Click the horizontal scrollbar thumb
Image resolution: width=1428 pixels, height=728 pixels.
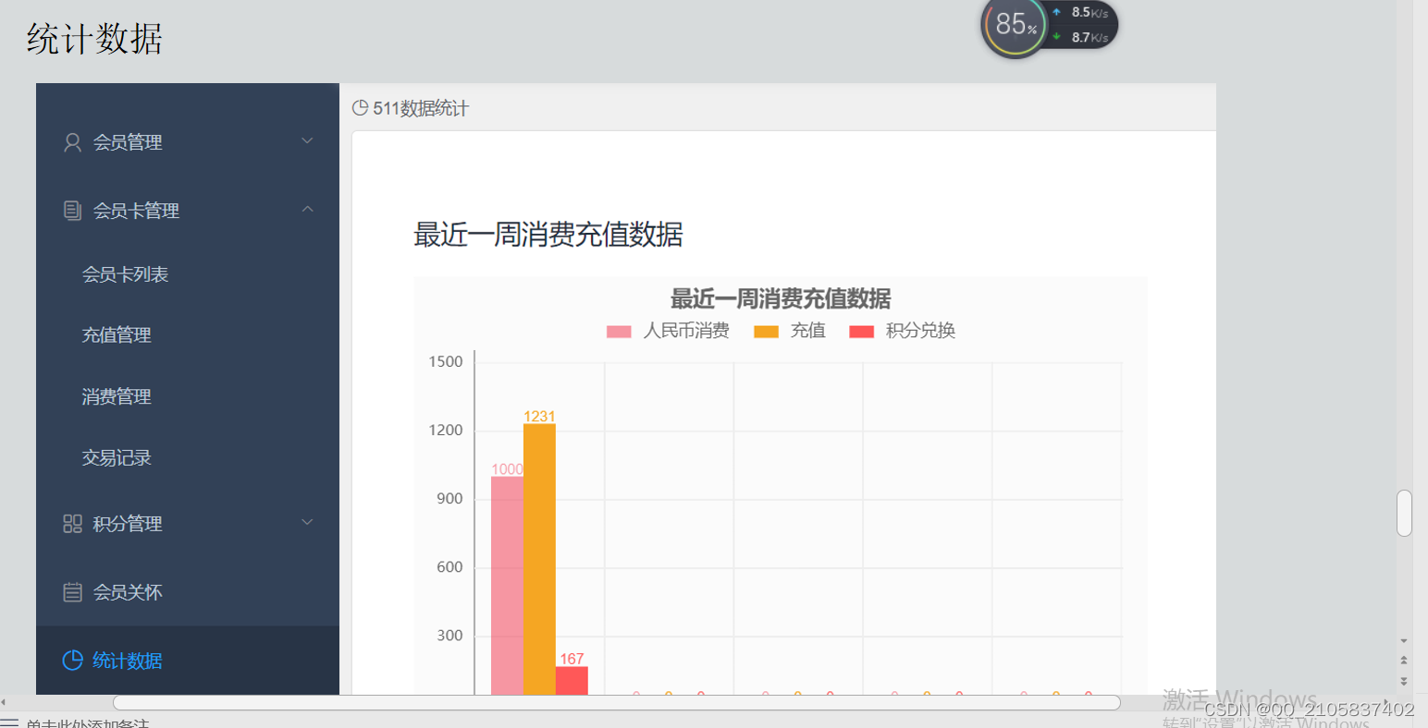[617, 703]
